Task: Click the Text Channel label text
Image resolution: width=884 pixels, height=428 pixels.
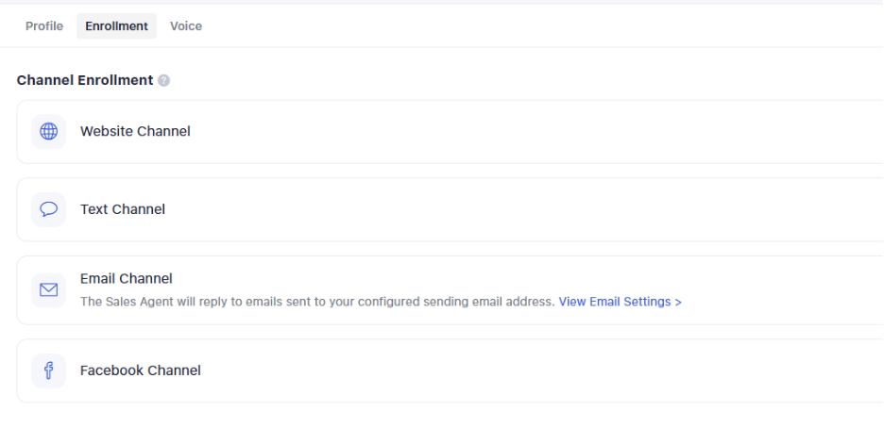Action: pyautogui.click(x=123, y=209)
